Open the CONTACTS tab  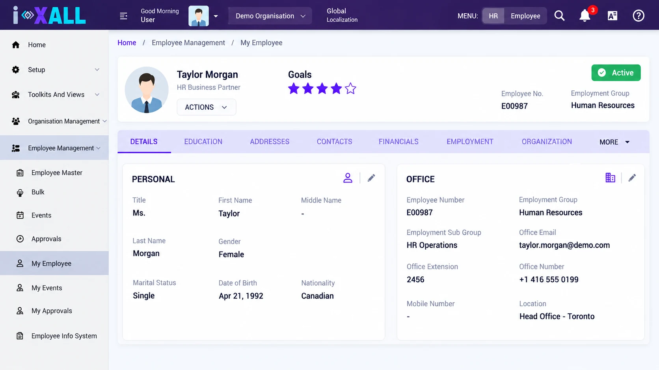pyautogui.click(x=334, y=142)
